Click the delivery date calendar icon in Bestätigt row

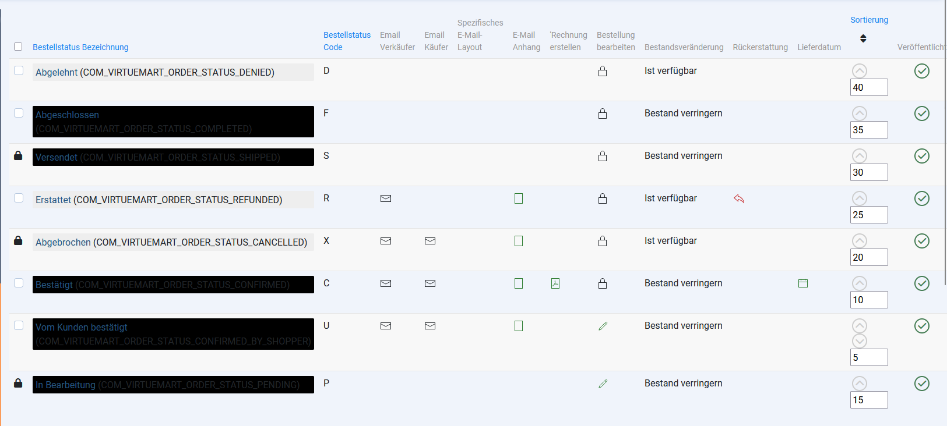click(x=803, y=283)
